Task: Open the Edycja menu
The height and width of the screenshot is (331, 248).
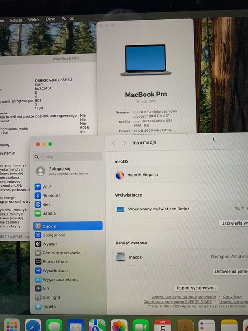Action: tap(16, 20)
